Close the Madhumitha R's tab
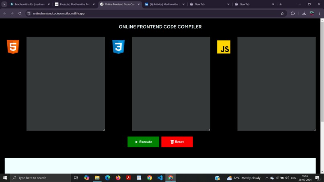The image size is (324, 182). [x=49, y=4]
